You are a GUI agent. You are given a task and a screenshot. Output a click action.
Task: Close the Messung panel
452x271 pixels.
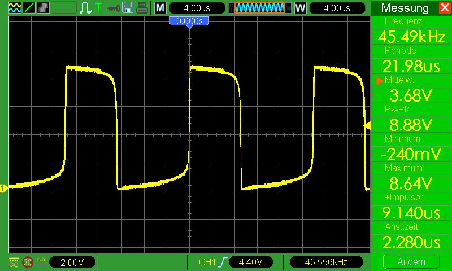pos(445,8)
